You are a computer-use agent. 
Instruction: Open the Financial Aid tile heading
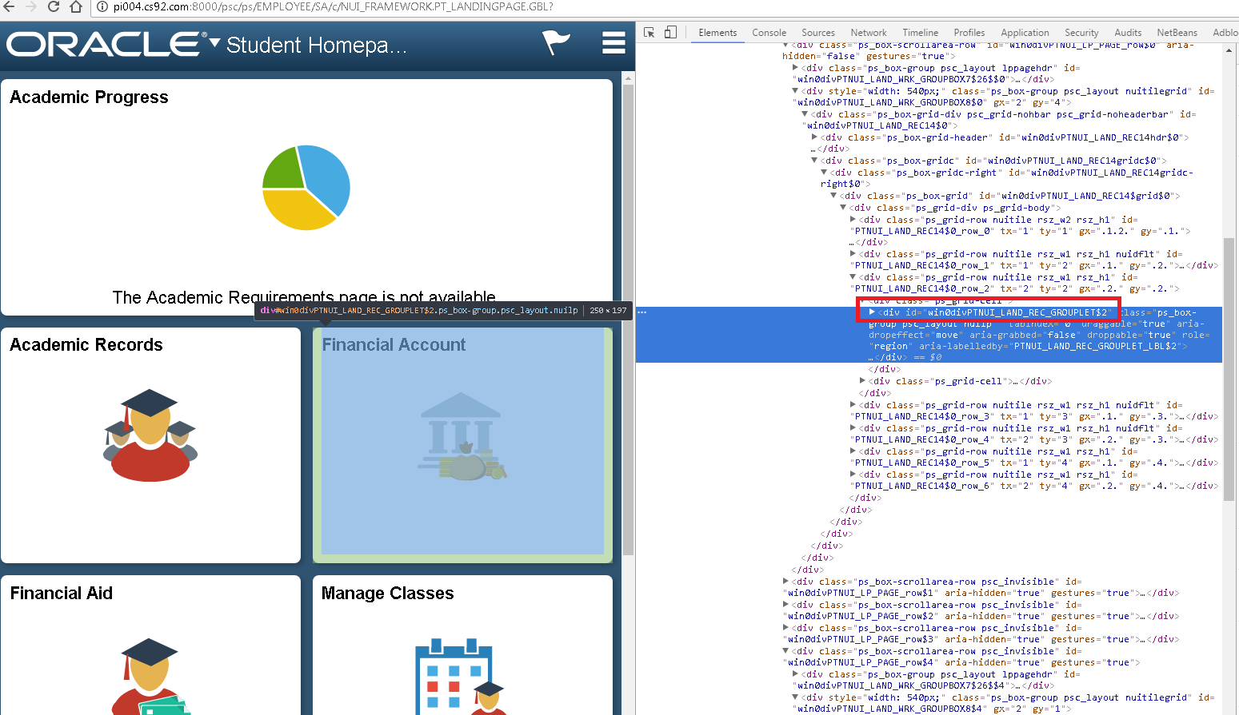point(62,593)
